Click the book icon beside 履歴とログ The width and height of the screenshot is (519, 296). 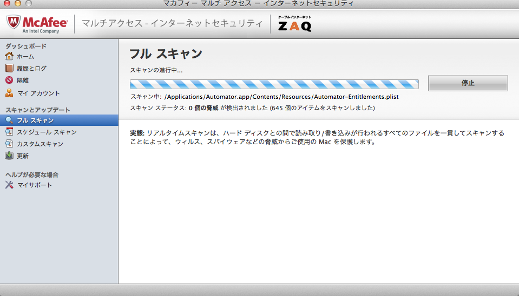tap(9, 68)
